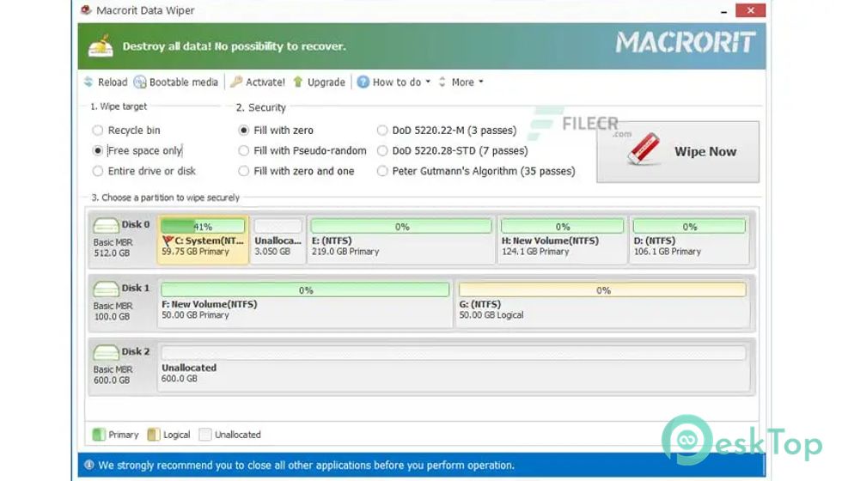Click the MACRORIT logo in the banner
The image size is (842, 481).
pyautogui.click(x=685, y=43)
